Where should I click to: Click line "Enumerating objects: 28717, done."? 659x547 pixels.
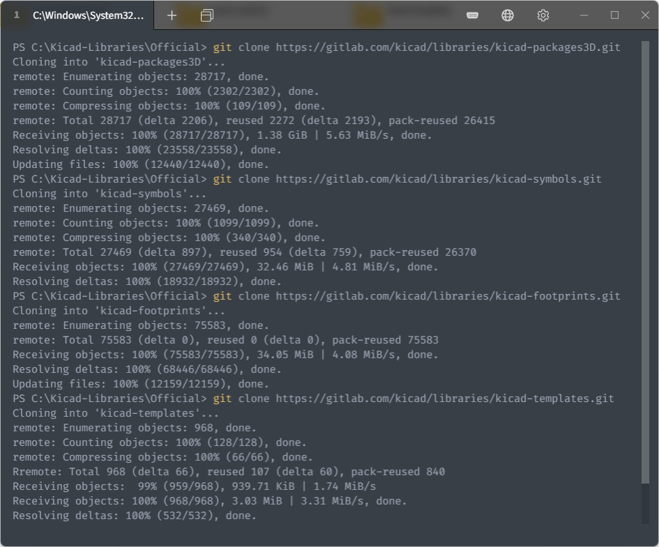[x=141, y=77]
